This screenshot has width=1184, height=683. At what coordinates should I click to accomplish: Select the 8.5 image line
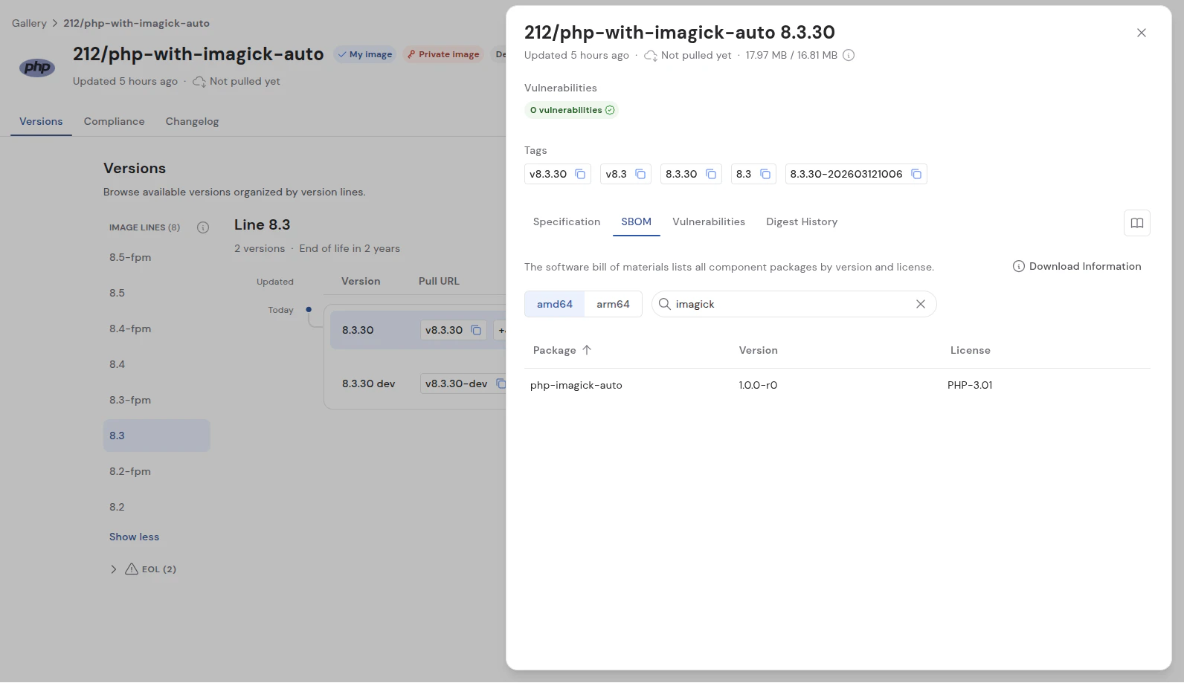(156, 293)
